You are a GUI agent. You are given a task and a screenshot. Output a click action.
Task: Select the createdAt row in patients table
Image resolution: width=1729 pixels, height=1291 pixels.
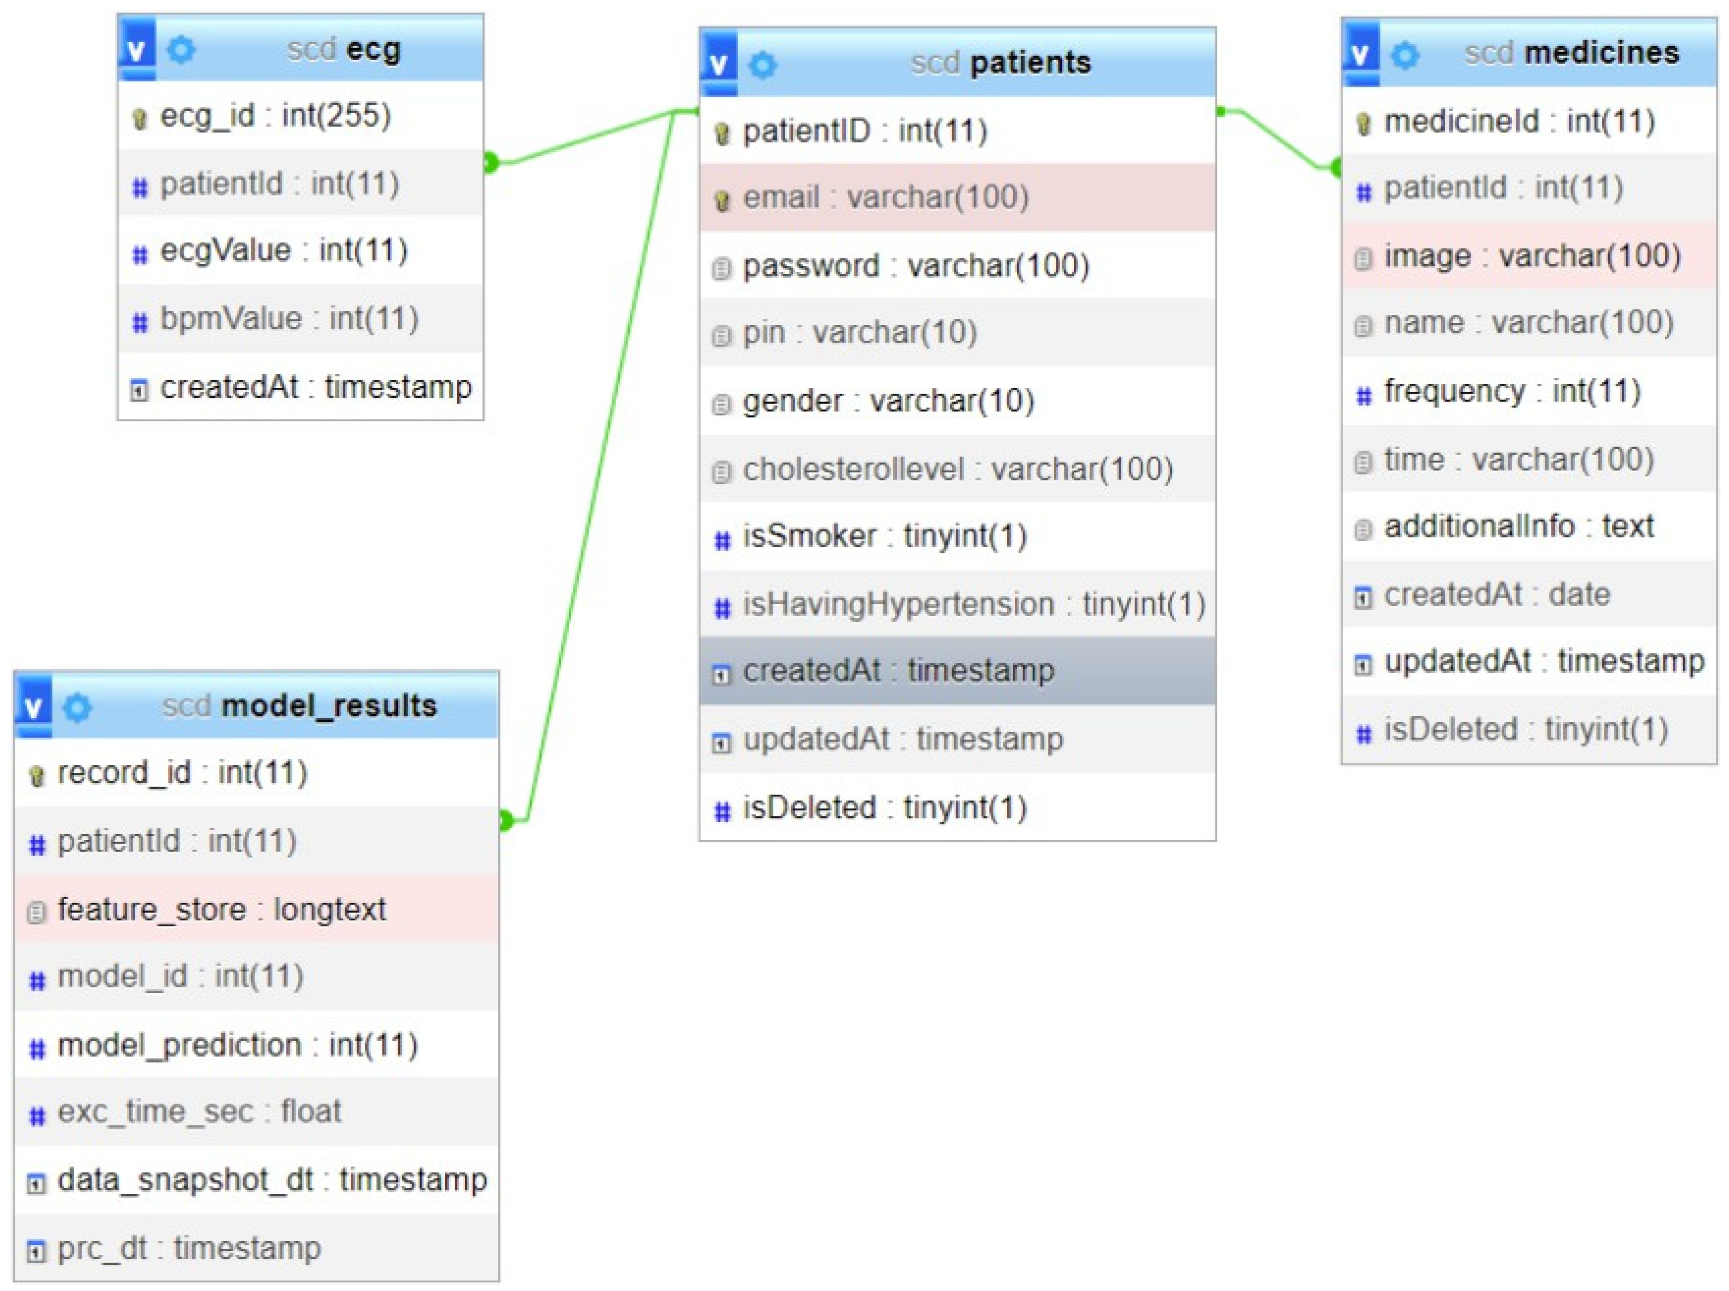[957, 671]
